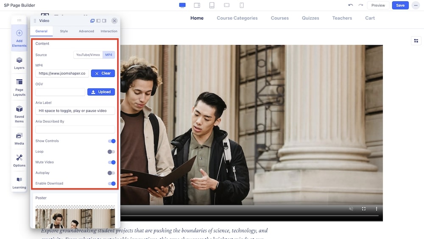Click the Aria Described By field

[x=75, y=129]
